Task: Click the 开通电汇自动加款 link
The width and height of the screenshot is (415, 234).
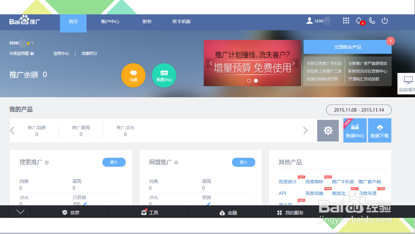Action: coord(364,79)
